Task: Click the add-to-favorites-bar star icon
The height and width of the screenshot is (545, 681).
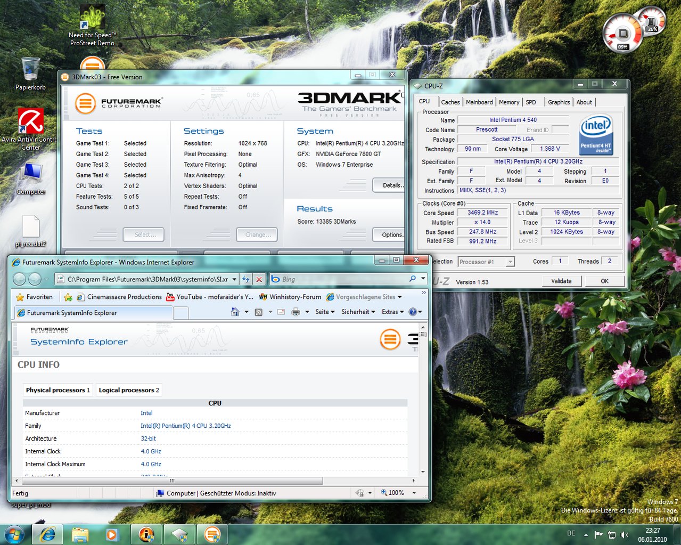Action: coord(68,297)
